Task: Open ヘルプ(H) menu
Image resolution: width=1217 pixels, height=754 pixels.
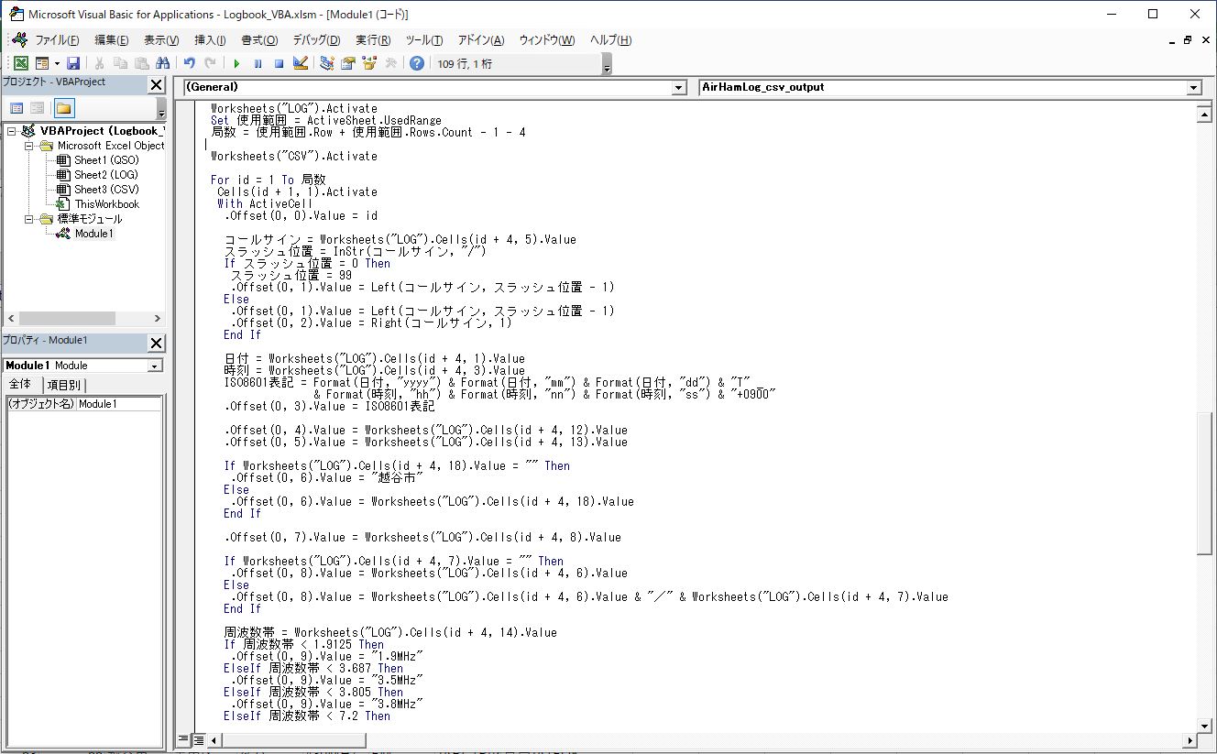Action: pyautogui.click(x=610, y=40)
